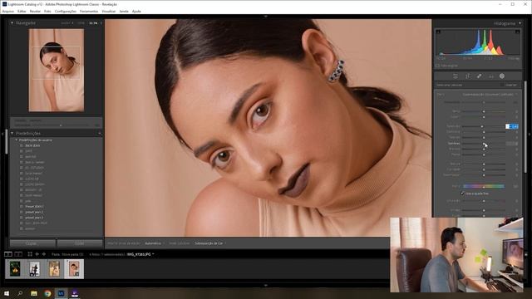Apply the preset jean 3 preset
532x299 pixels.
pos(34,218)
